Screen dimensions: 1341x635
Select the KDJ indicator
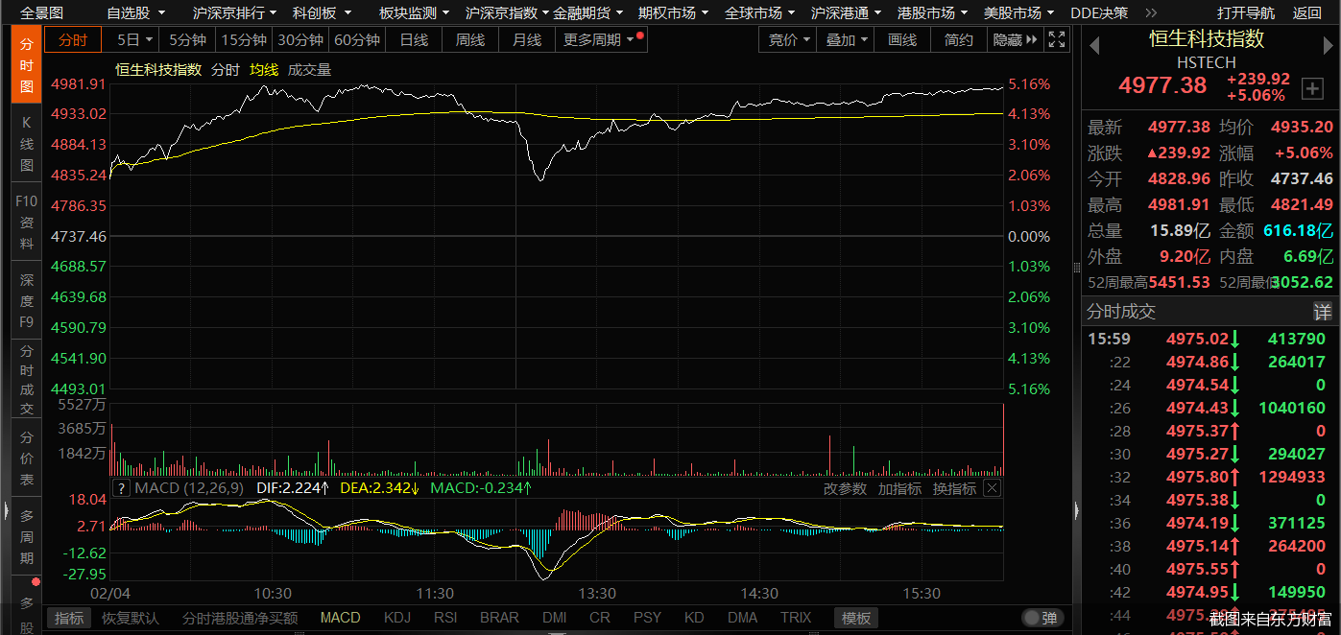click(398, 618)
